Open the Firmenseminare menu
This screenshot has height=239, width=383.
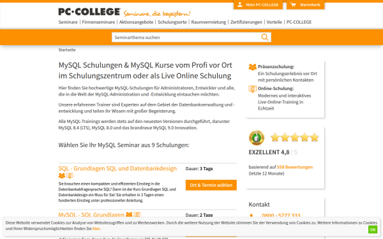click(x=98, y=22)
